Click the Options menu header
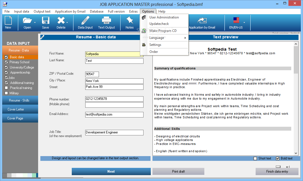 [x=148, y=11]
